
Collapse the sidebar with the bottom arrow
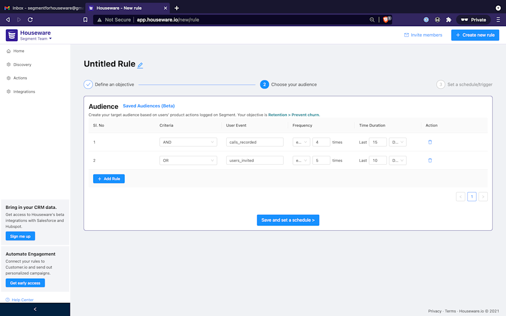point(35,309)
